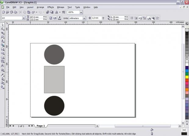Open the Layout menu
Screen dimensions: 189x136
pos(30,7)
